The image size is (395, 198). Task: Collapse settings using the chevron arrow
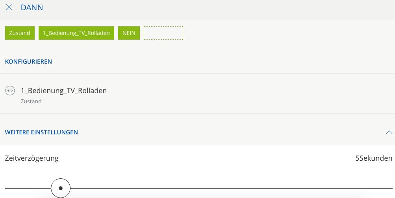click(x=389, y=132)
